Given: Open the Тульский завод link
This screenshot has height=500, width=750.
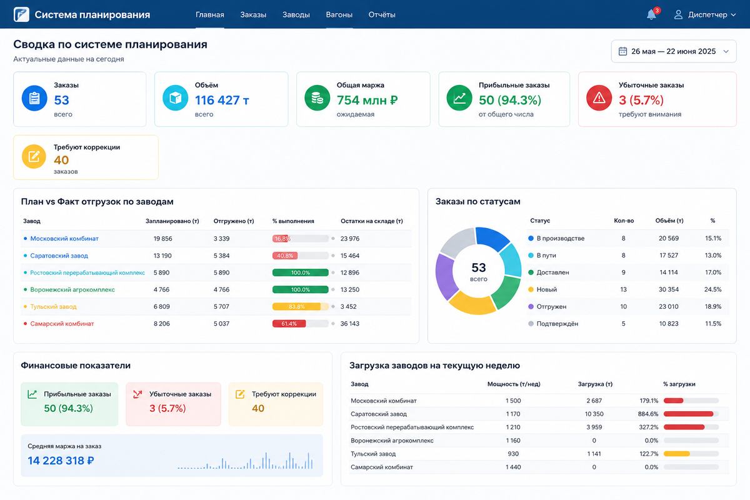Looking at the screenshot, I should 54,307.
